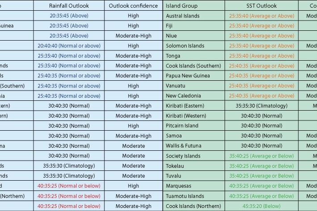Select the Papua New Guinea cell in the green table
Image resolution: width=317 pixels, height=211 pixels.
(x=188, y=76)
